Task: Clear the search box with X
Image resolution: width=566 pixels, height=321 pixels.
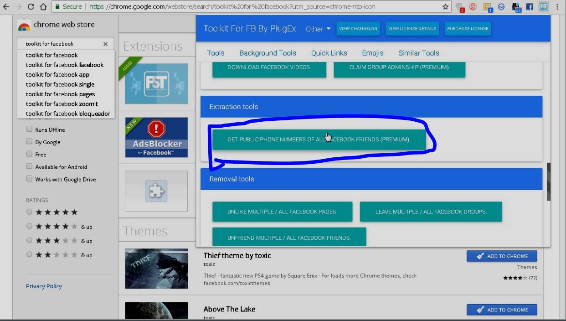Action: 105,44
